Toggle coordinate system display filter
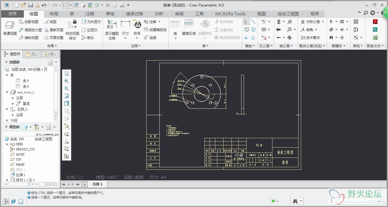This screenshot has height=207, width=388. (66, 156)
